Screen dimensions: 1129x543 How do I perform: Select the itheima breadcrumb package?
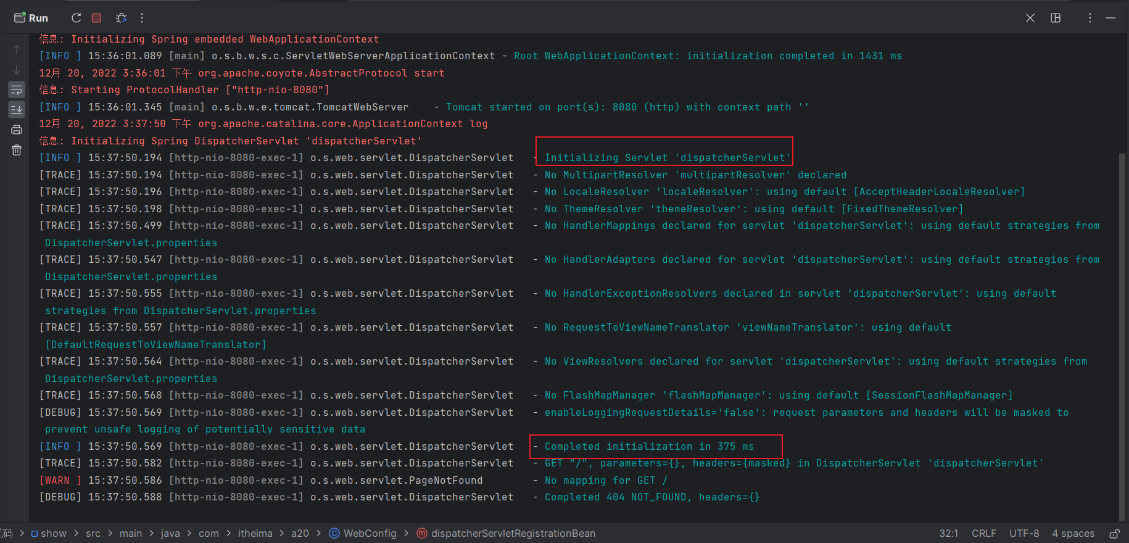(255, 533)
